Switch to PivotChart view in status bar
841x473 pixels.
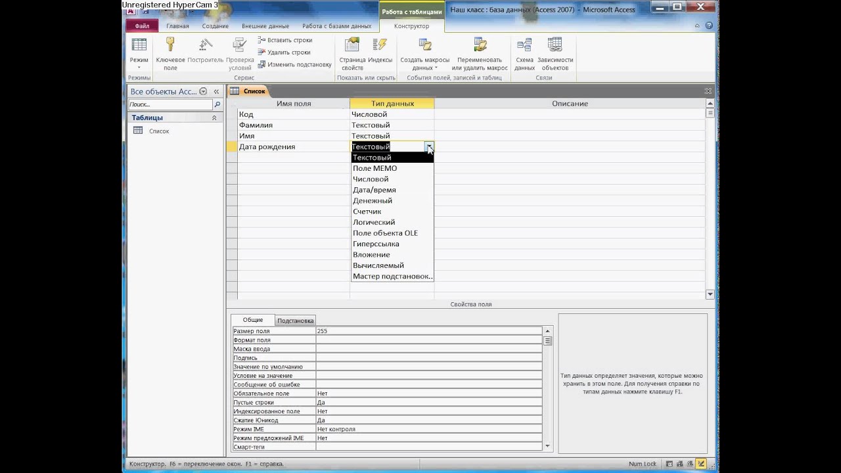pyautogui.click(x=691, y=464)
